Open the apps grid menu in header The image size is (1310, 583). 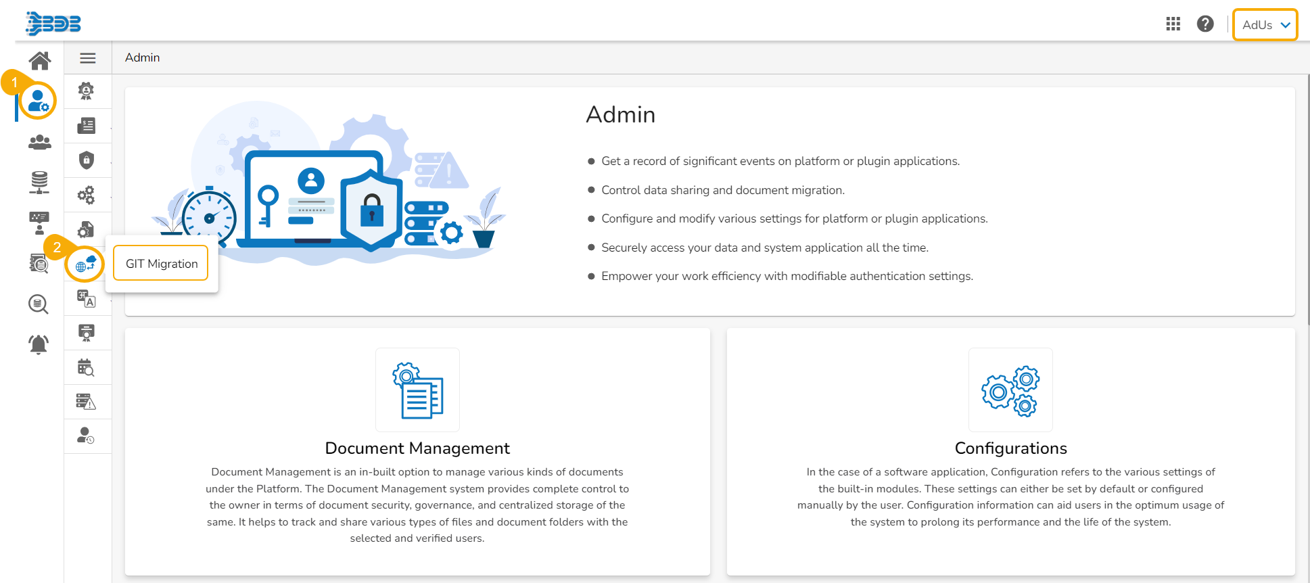1173,24
